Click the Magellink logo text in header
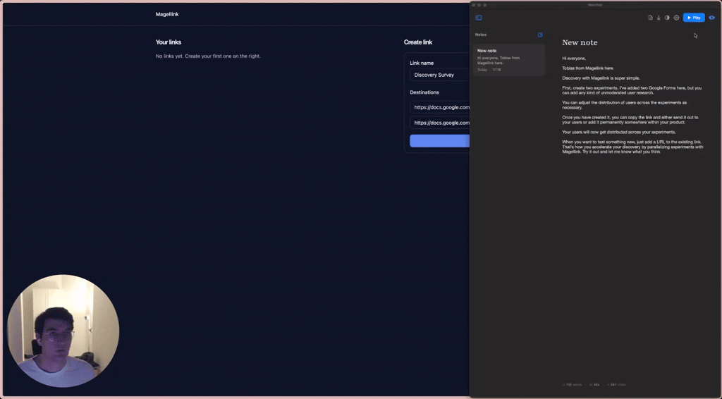 (167, 14)
